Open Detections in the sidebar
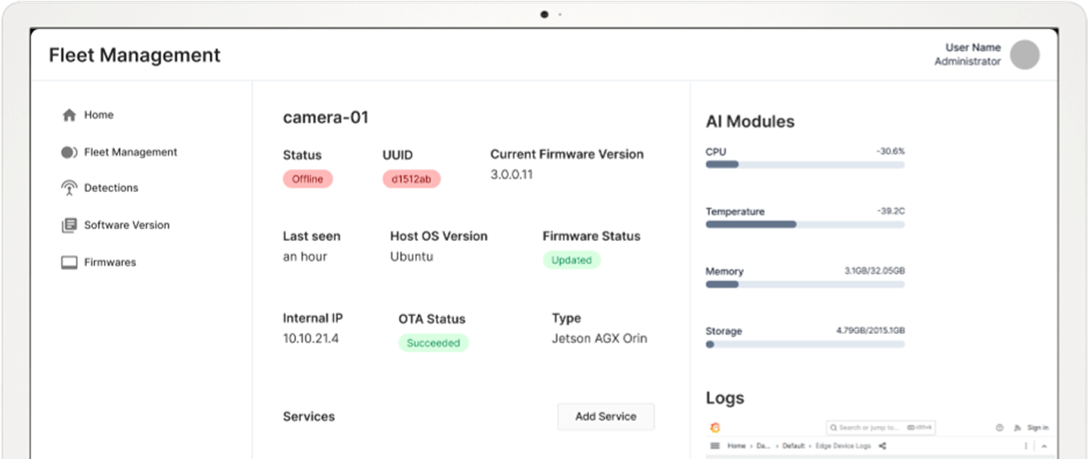1088x459 pixels. 111,188
